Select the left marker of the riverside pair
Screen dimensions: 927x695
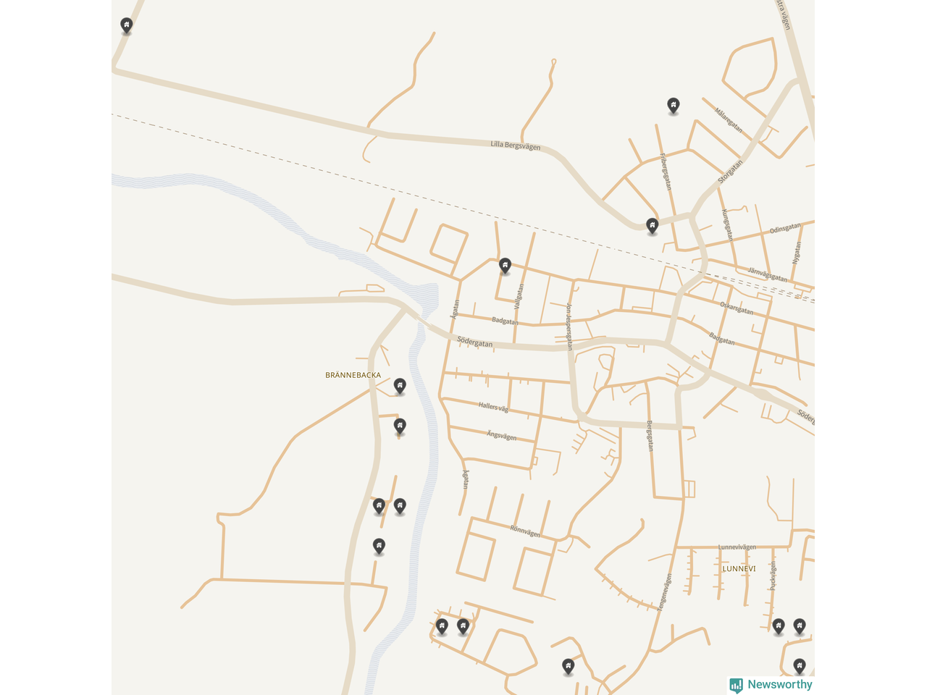pos(379,507)
